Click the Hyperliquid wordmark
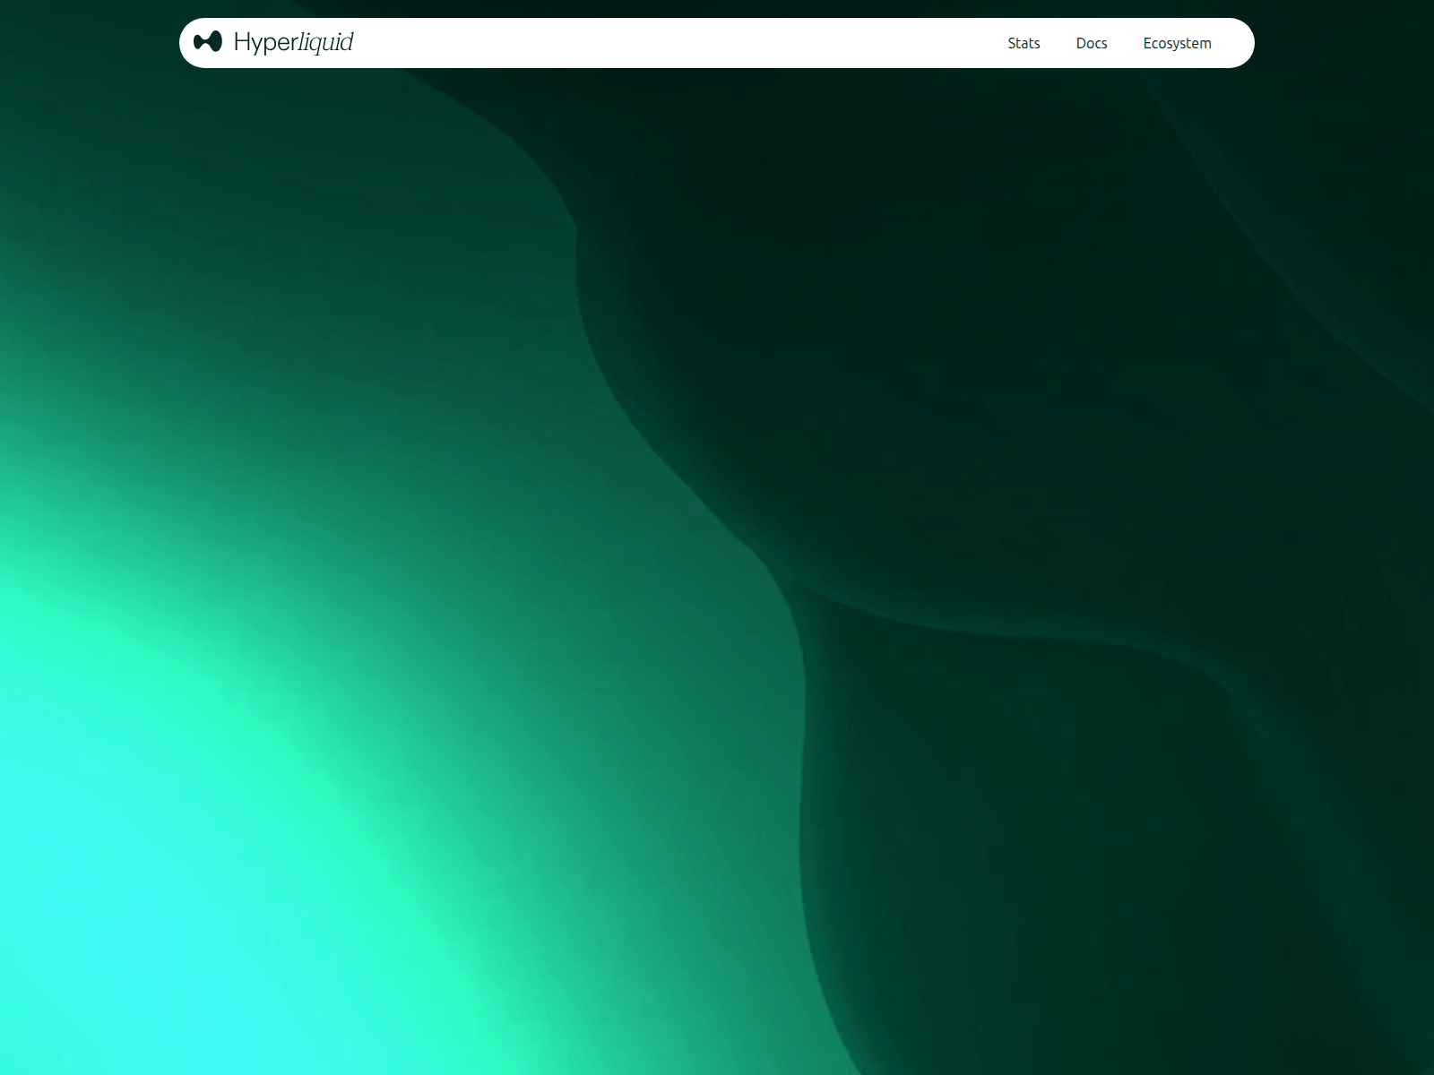 click(294, 42)
